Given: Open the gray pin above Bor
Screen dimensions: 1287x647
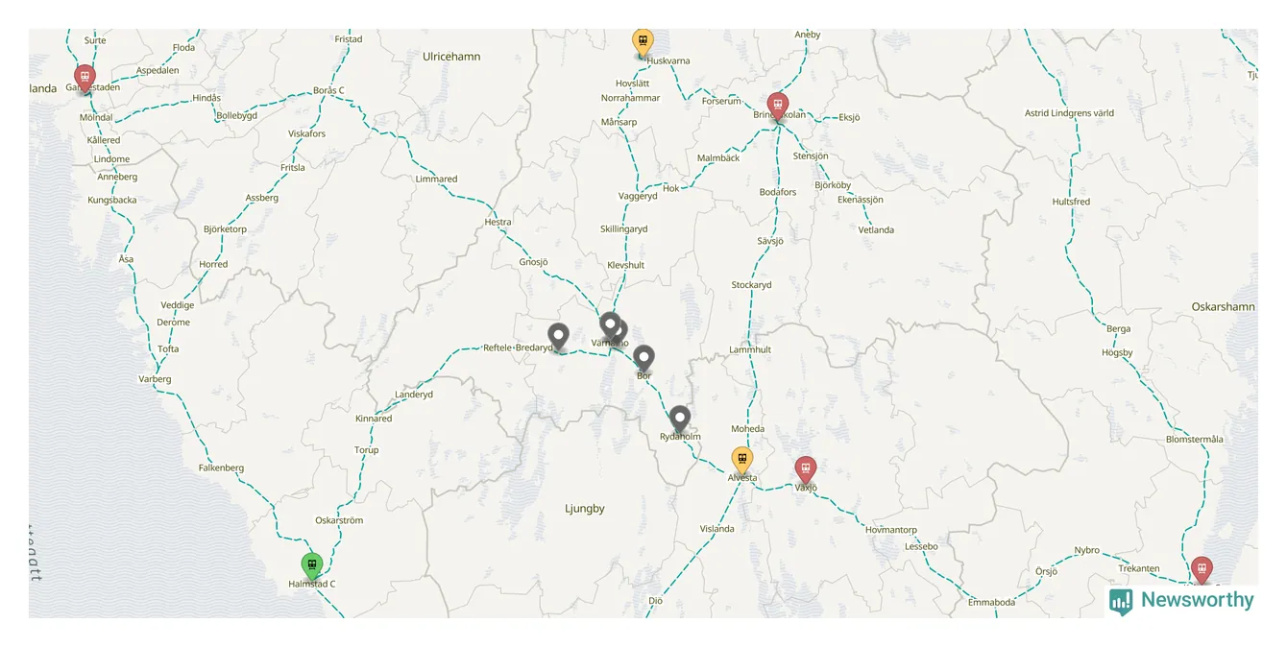Looking at the screenshot, I should click(643, 359).
